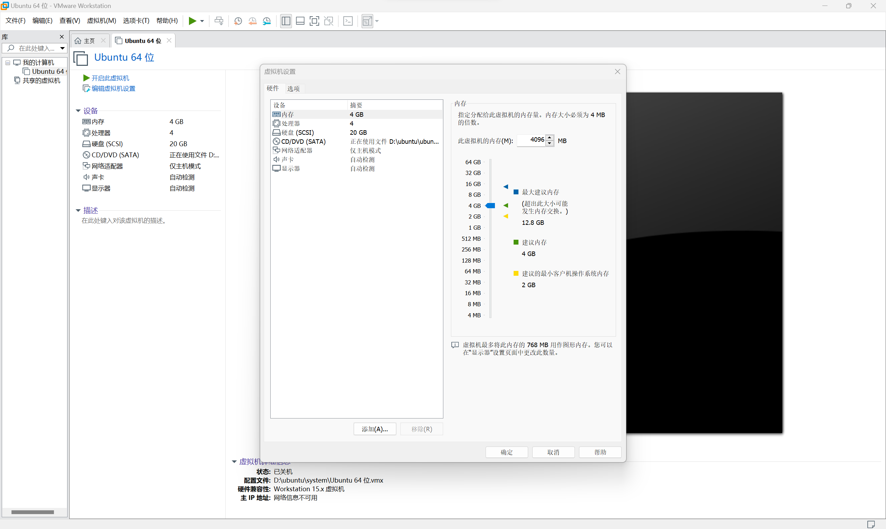Click the 添加(A)... button

point(374,429)
